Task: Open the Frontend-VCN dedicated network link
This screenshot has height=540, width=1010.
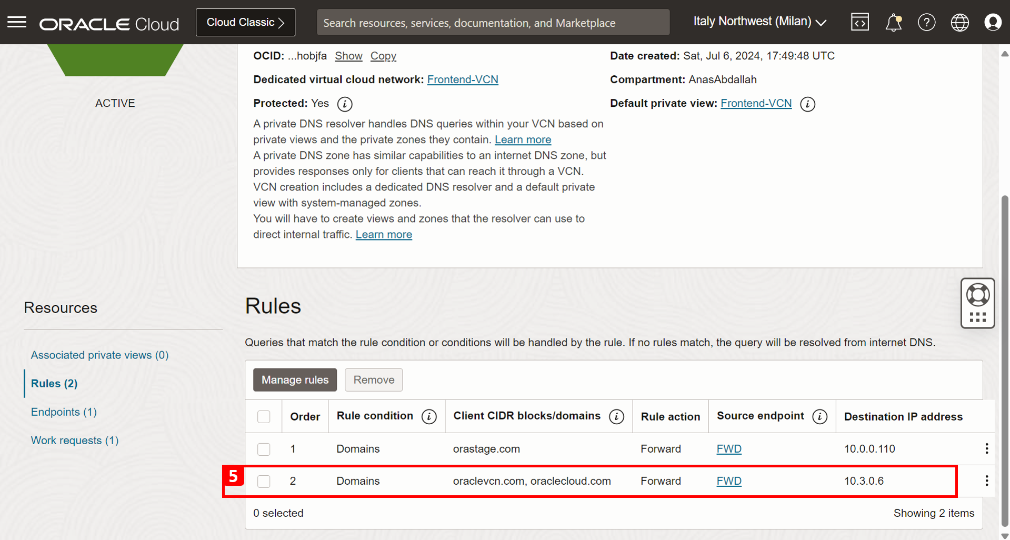Action: click(463, 79)
